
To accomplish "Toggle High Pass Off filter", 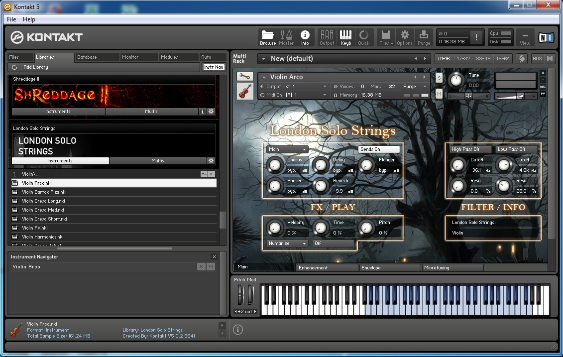I will pyautogui.click(x=471, y=149).
